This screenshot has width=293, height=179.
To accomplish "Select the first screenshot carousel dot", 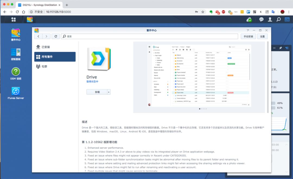I will click(x=200, y=109).
